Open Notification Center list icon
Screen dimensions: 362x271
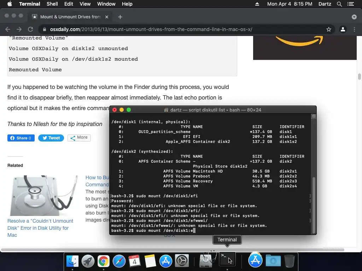350,4
